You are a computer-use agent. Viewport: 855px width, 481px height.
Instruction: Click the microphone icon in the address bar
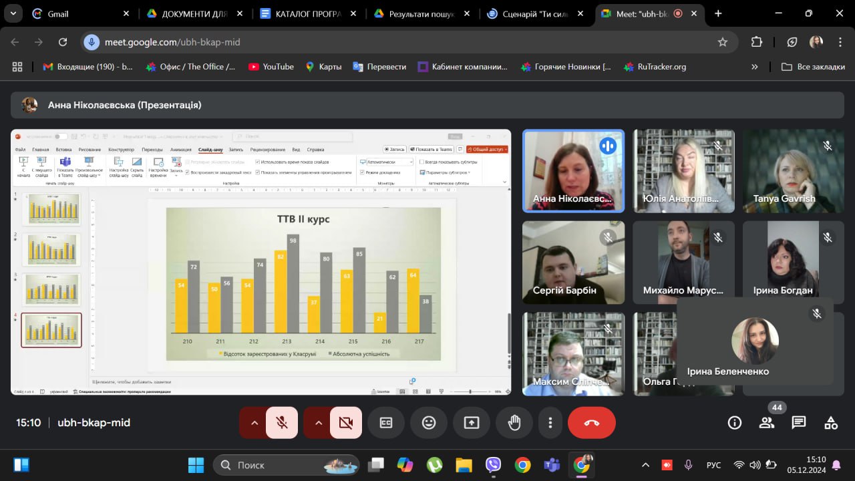point(92,42)
